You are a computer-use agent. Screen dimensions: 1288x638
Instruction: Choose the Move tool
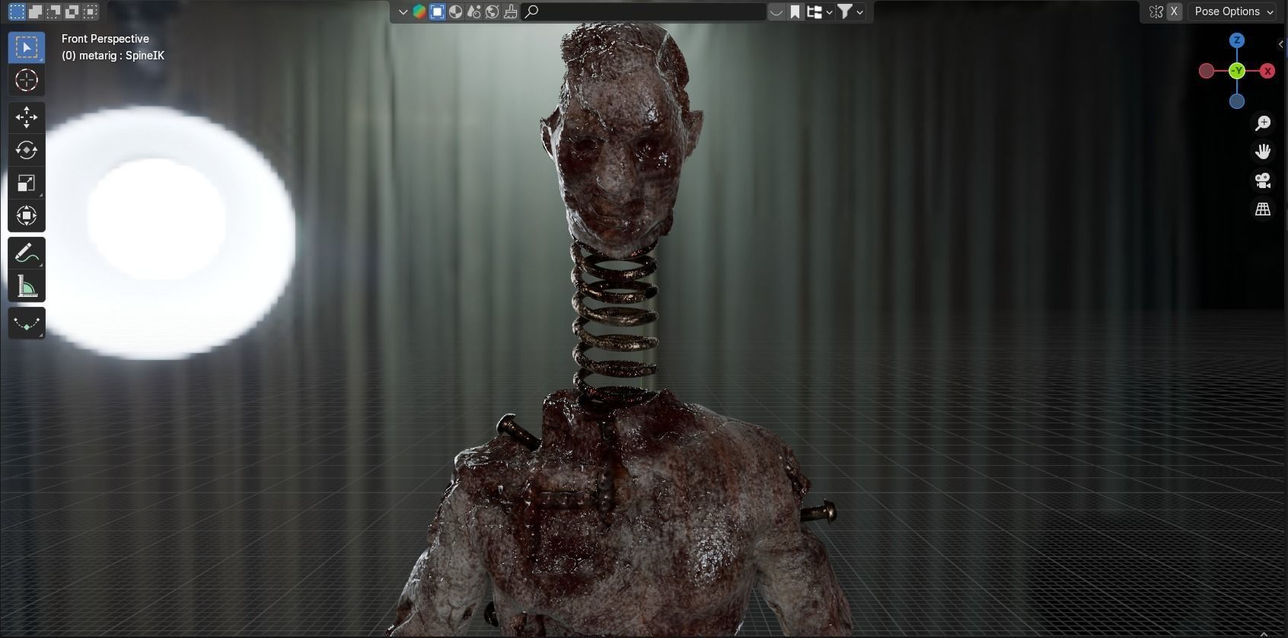point(27,117)
